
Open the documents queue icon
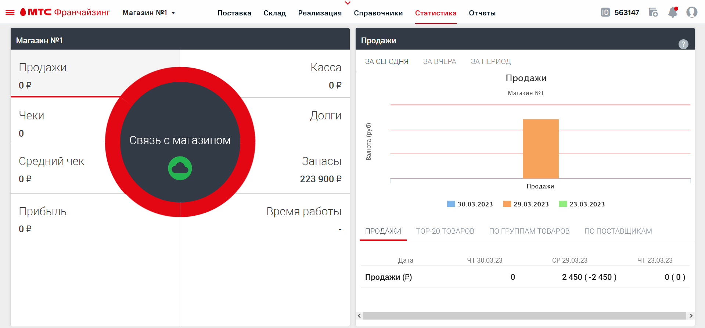(653, 12)
